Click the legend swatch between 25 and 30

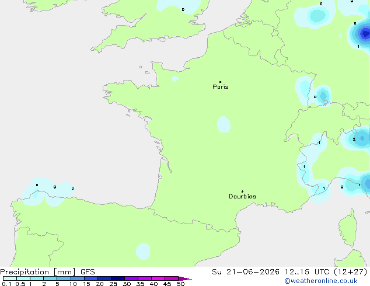click(118, 278)
